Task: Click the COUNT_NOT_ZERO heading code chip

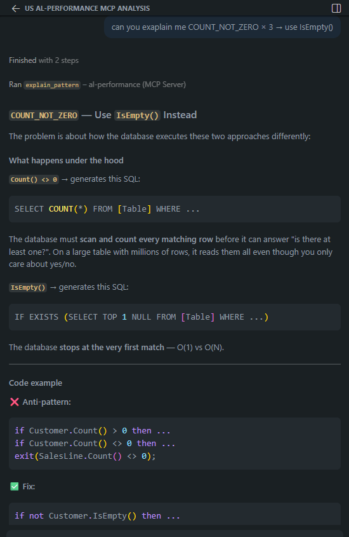Action: [x=44, y=116]
